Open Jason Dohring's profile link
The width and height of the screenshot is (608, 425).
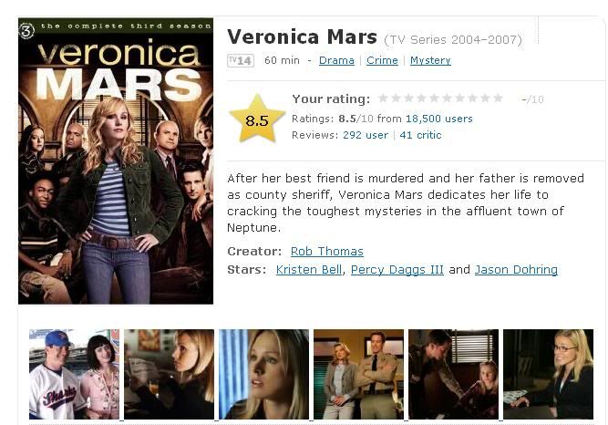tap(516, 270)
